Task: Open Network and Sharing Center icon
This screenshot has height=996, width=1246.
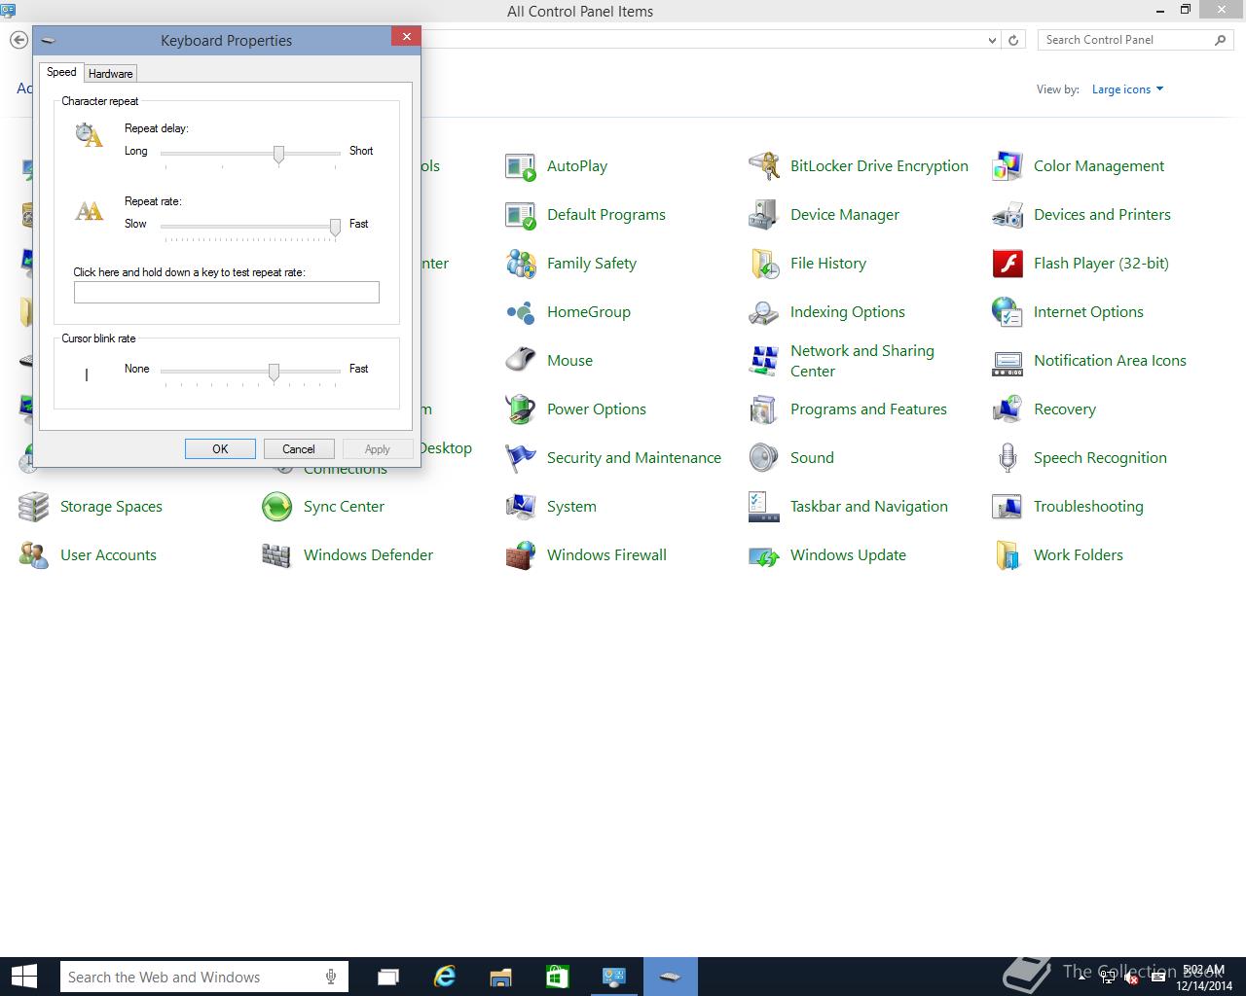Action: [x=764, y=361]
